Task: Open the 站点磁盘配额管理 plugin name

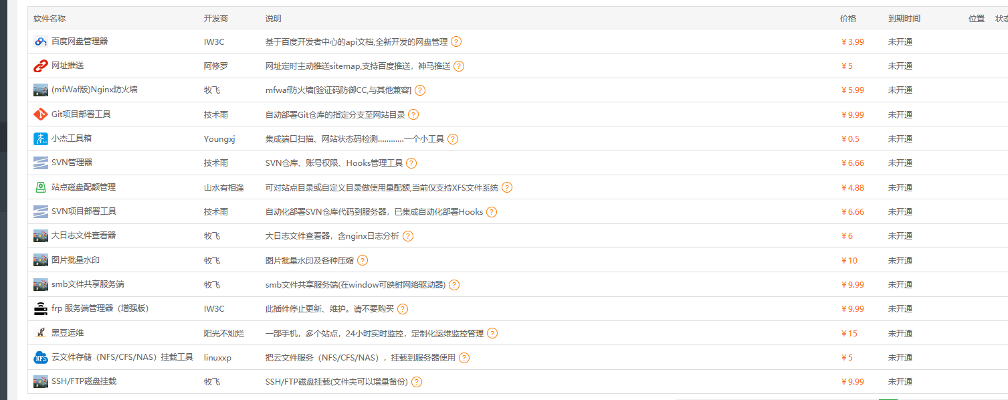Action: (x=84, y=187)
